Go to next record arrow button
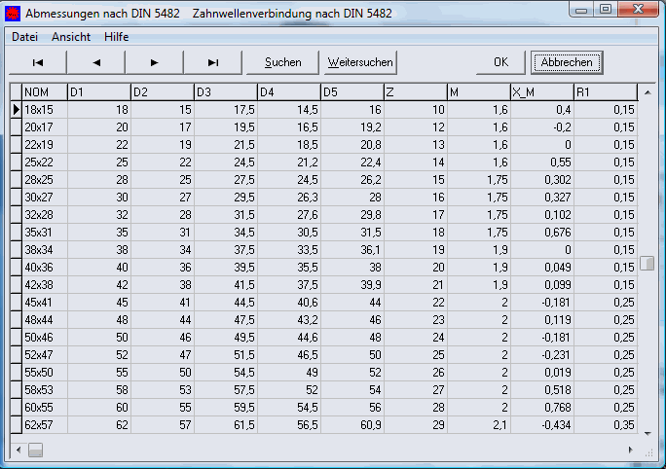Image resolution: width=666 pixels, height=469 pixels. pyautogui.click(x=154, y=62)
